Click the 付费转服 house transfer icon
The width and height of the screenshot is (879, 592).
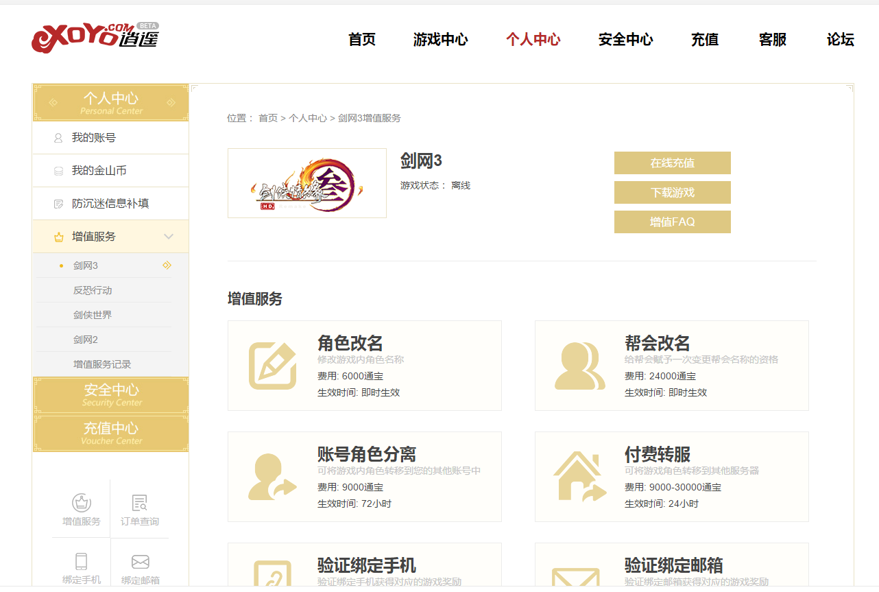click(x=580, y=477)
